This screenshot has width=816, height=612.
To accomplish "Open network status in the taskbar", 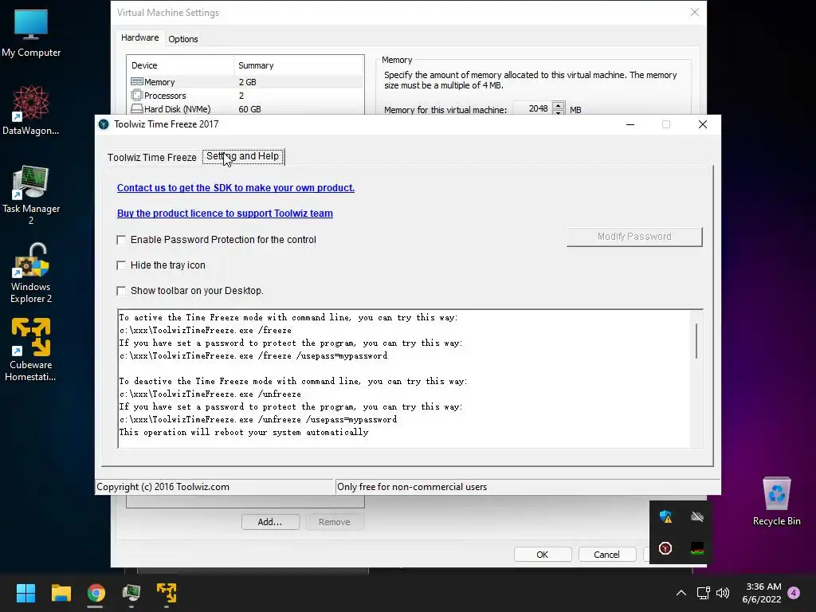I will pos(703,593).
